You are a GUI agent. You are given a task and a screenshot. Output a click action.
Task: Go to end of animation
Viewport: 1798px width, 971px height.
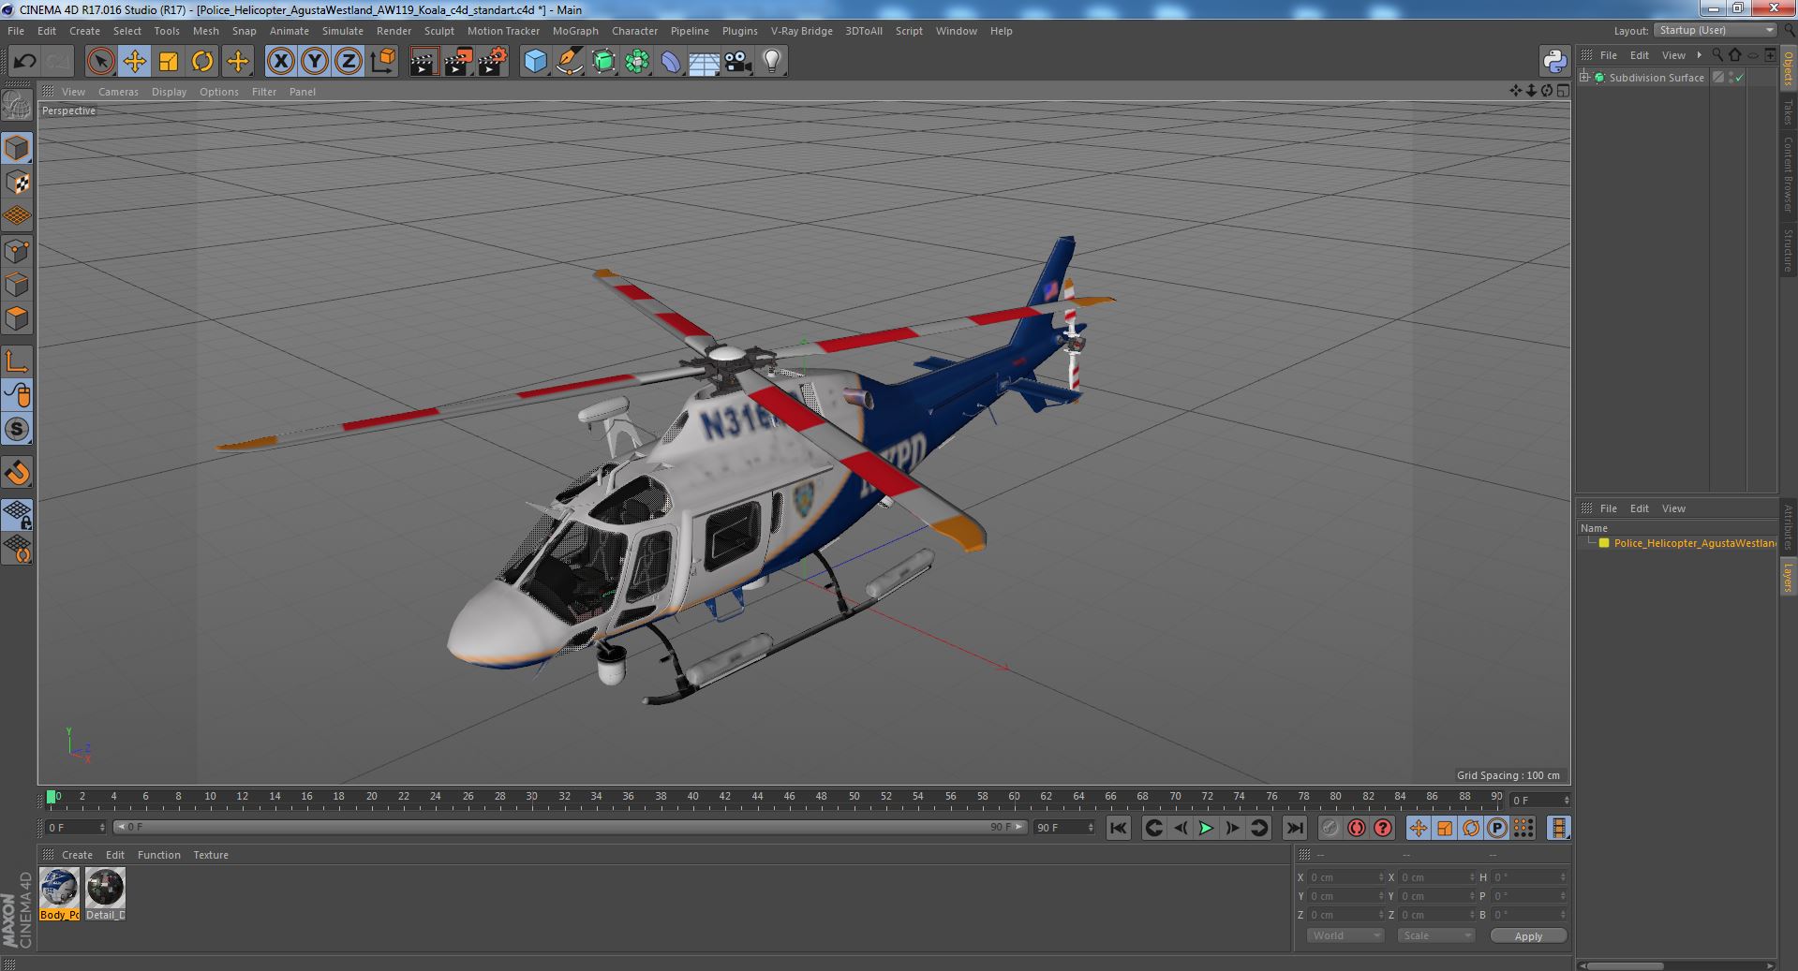click(x=1294, y=828)
